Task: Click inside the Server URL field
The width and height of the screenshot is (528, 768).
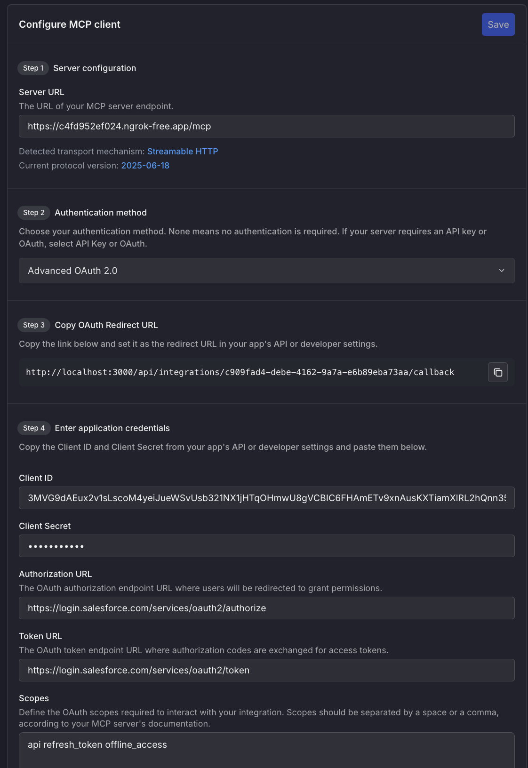Action: pyautogui.click(x=267, y=126)
